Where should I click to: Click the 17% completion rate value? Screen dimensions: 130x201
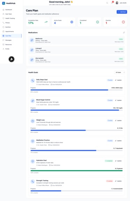click(x=31, y=23)
